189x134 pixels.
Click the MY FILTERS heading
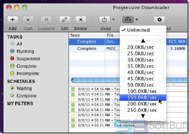click(20, 104)
